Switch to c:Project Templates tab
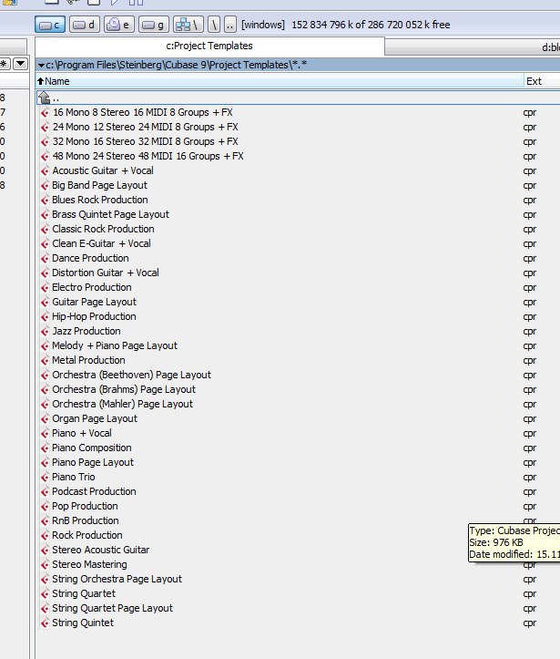The height and width of the screenshot is (659, 560). pyautogui.click(x=209, y=46)
